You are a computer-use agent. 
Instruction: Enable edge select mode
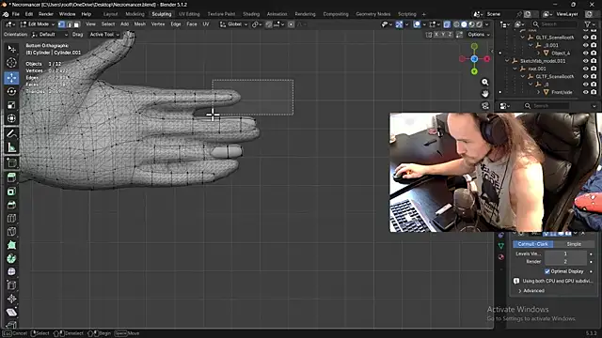tap(69, 24)
